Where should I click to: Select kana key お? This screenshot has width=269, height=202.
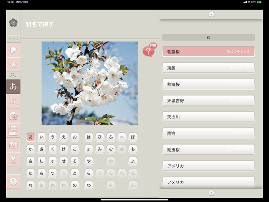click(x=75, y=137)
